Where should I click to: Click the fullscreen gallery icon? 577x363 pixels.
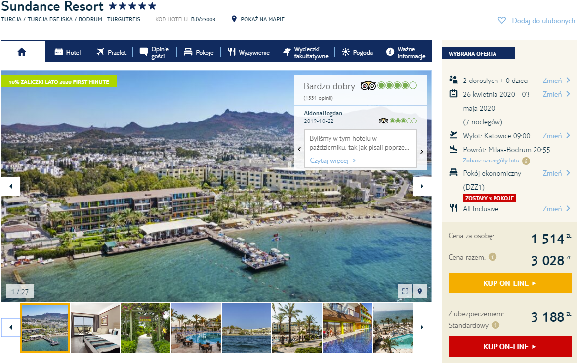click(405, 291)
